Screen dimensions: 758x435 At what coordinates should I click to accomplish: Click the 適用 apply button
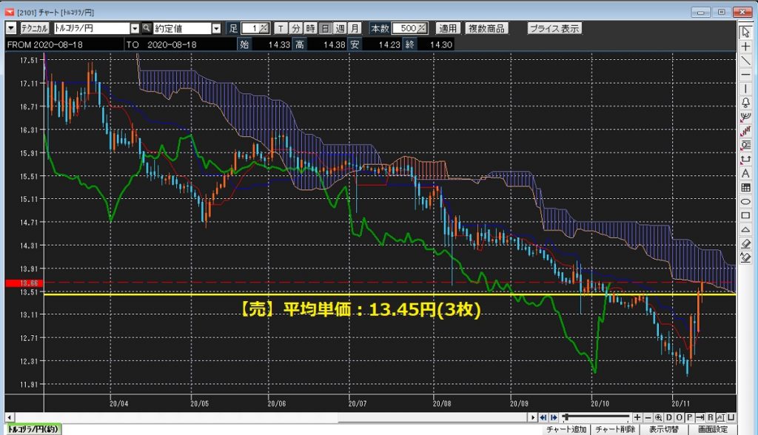(448, 28)
